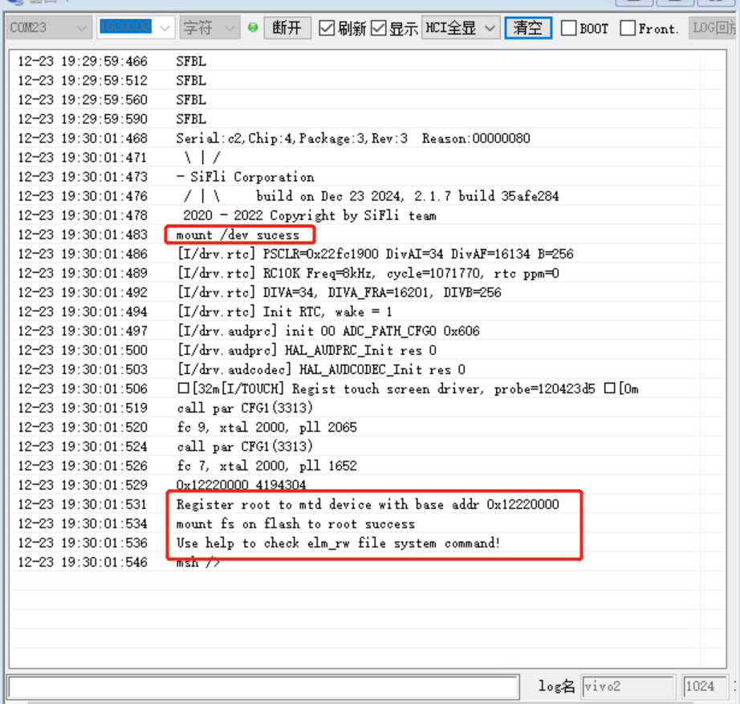Screen dimensions: 740x704
Task: Enable the BOOT checkbox
Action: tap(569, 29)
